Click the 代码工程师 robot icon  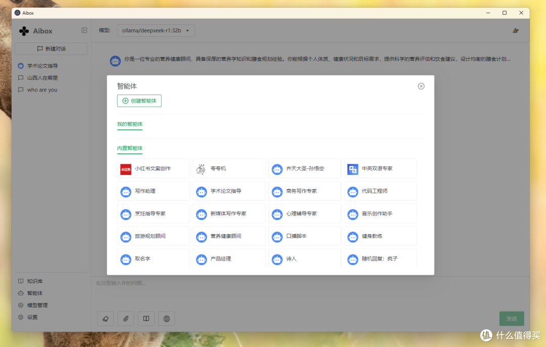[353, 192]
